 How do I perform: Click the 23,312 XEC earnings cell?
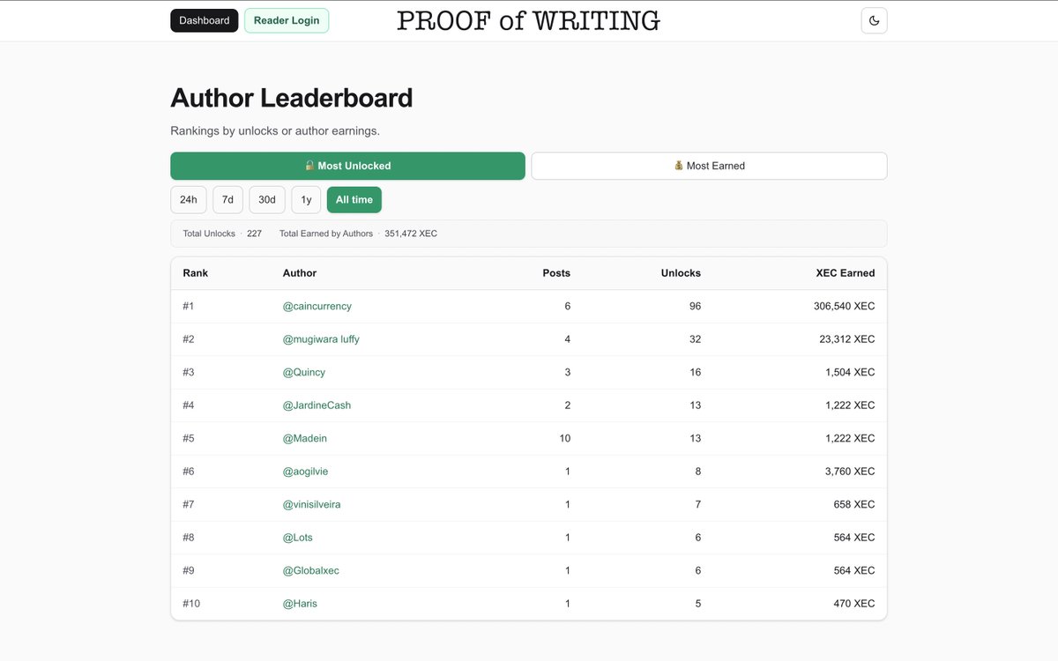tap(847, 339)
